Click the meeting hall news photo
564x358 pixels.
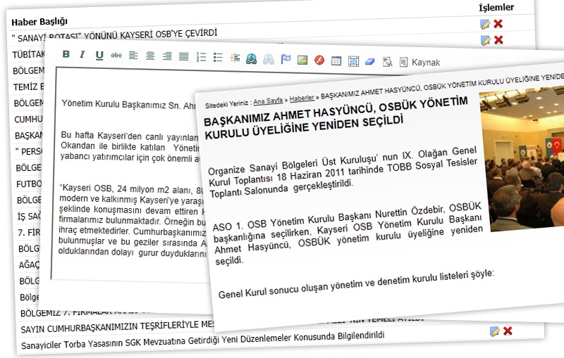coord(522,158)
